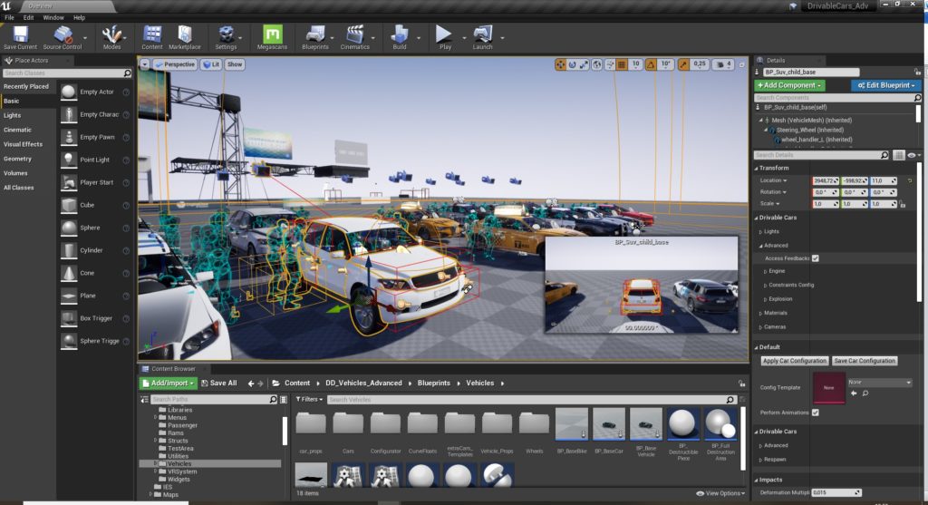Open the Cinematics toolbar icon
The height and width of the screenshot is (505, 928).
click(x=354, y=36)
